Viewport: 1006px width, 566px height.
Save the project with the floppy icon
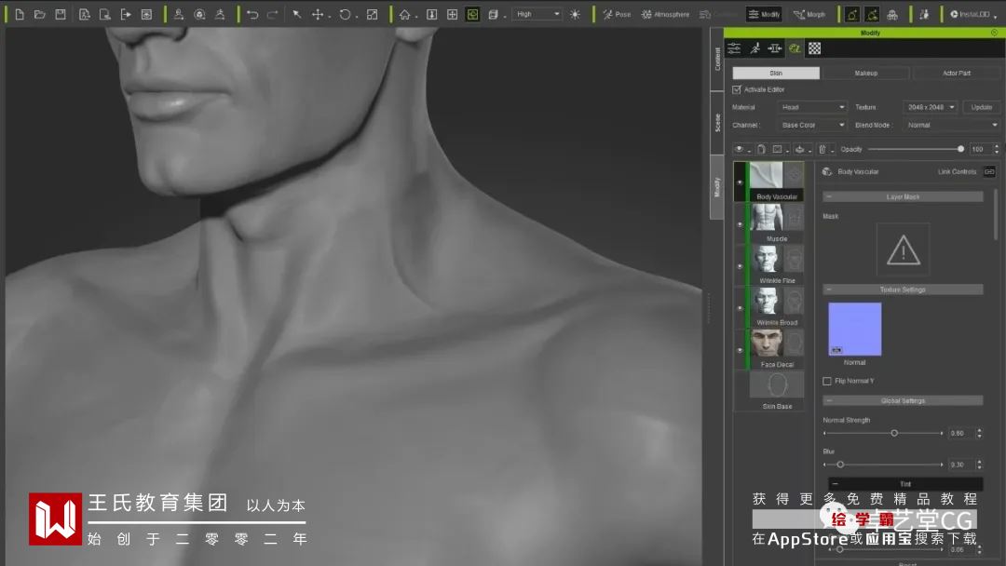[61, 14]
